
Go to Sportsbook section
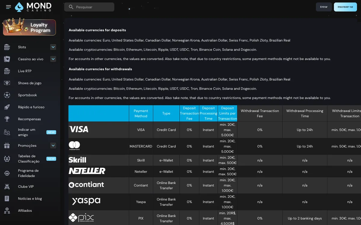point(27,95)
